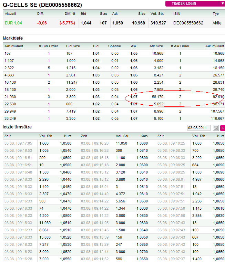The width and height of the screenshot is (225, 262).
Task: Click the Bid Size column header
Action: click(73, 46)
